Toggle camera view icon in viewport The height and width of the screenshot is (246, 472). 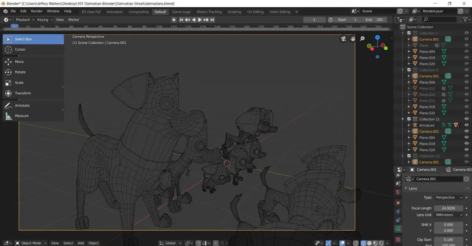pos(343,39)
